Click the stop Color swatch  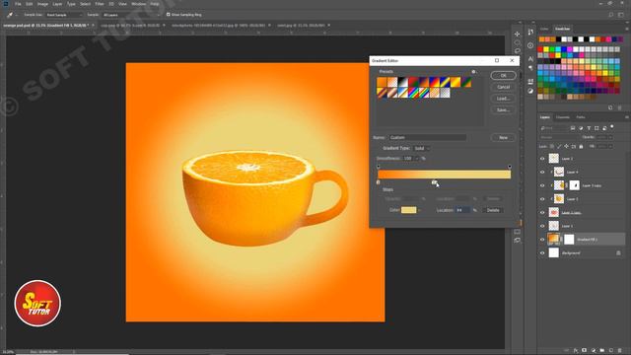coord(408,210)
